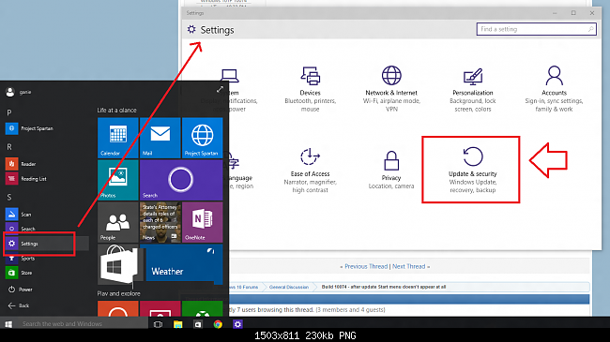Expand Start menu to full screen
This screenshot has height=342, width=610.
pos(220,90)
